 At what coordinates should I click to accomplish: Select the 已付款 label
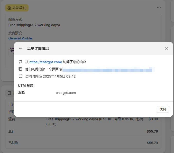click(13, 143)
